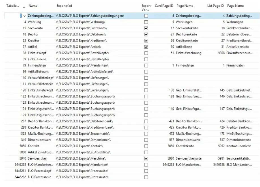Click export path ending in Kontakt\
Screen dimensions: 260x187
[79, 146]
